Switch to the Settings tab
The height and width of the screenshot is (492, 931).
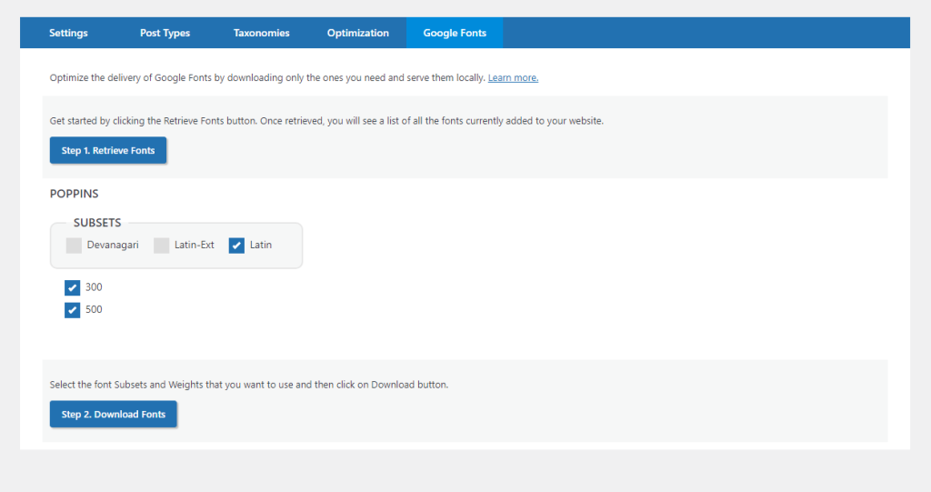click(x=68, y=33)
